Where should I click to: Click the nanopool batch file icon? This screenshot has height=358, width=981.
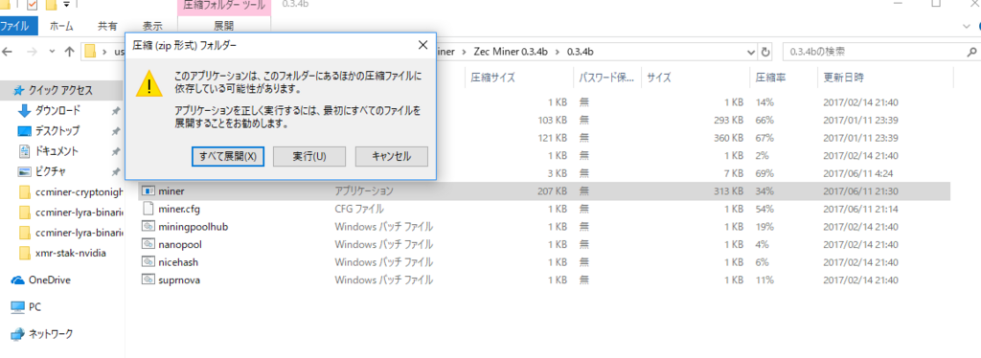coord(148,244)
